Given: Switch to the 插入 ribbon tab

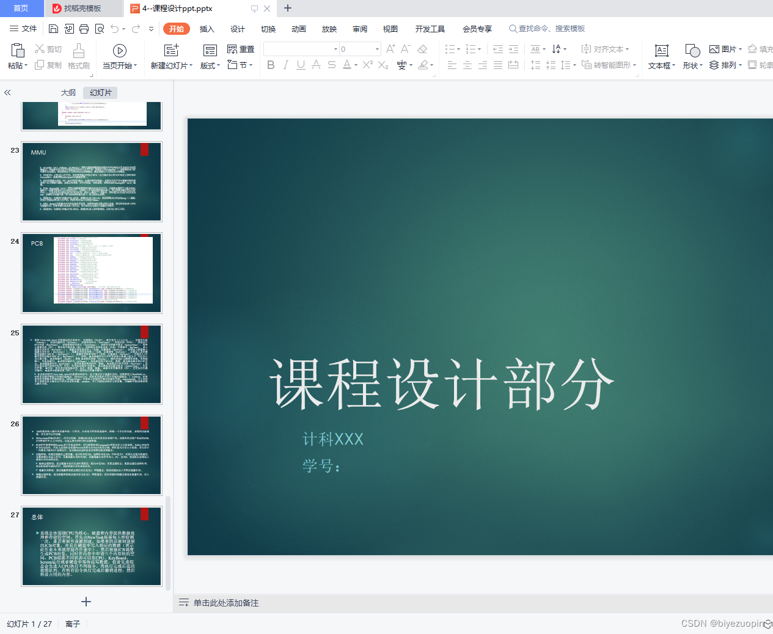Looking at the screenshot, I should point(207,28).
